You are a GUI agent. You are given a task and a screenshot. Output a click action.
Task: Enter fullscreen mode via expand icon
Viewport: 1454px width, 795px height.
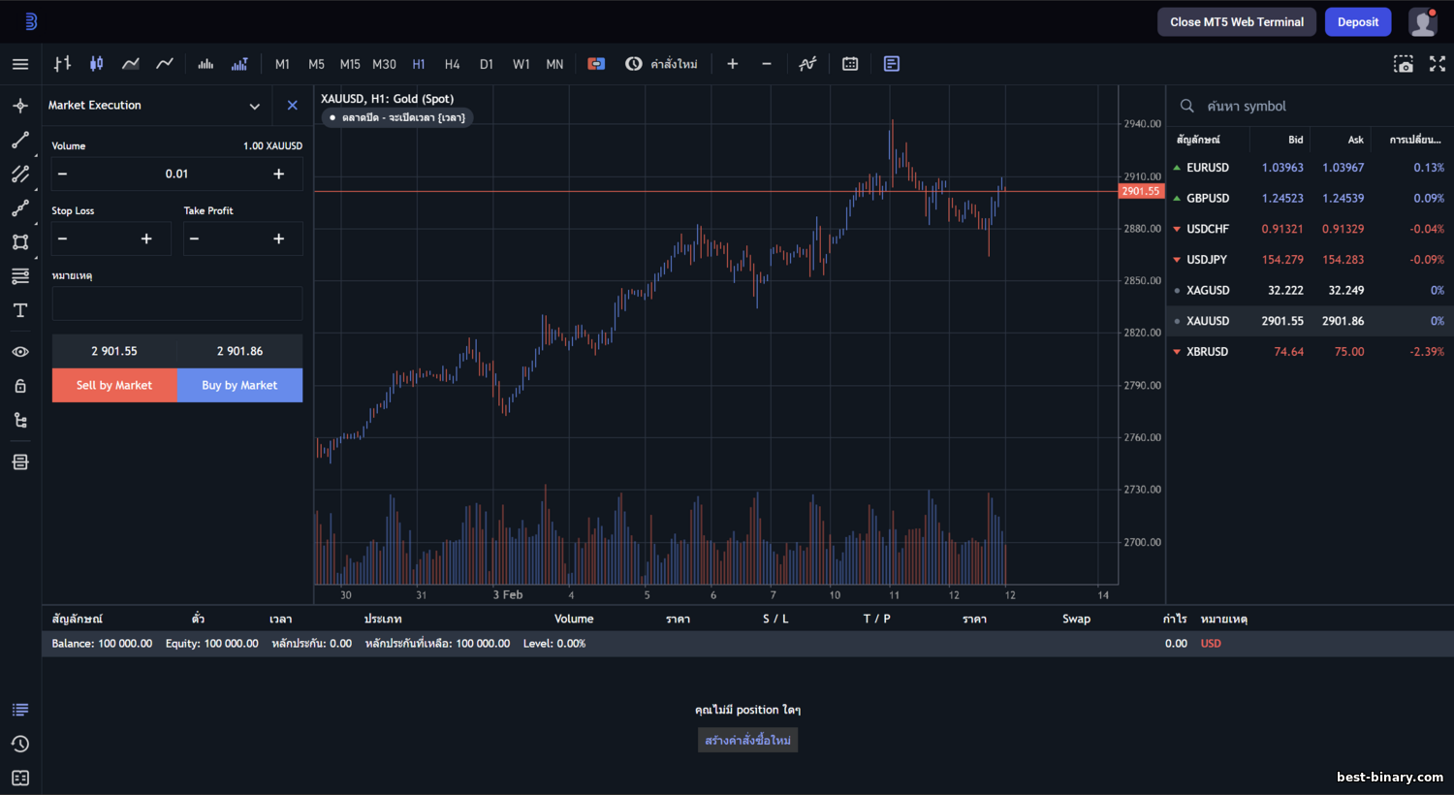(1438, 64)
